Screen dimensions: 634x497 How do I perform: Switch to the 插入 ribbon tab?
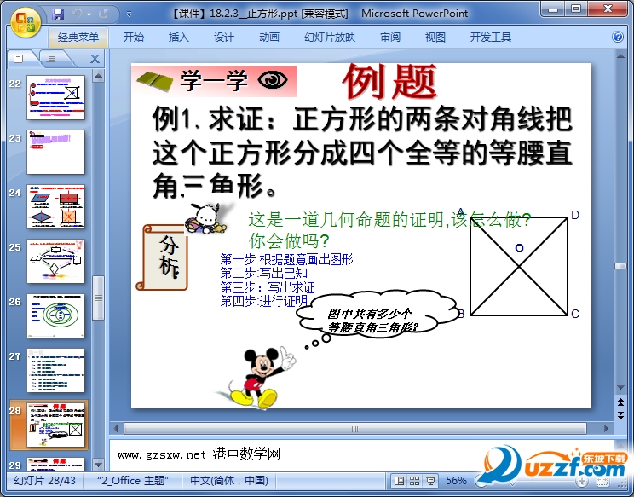click(x=178, y=38)
